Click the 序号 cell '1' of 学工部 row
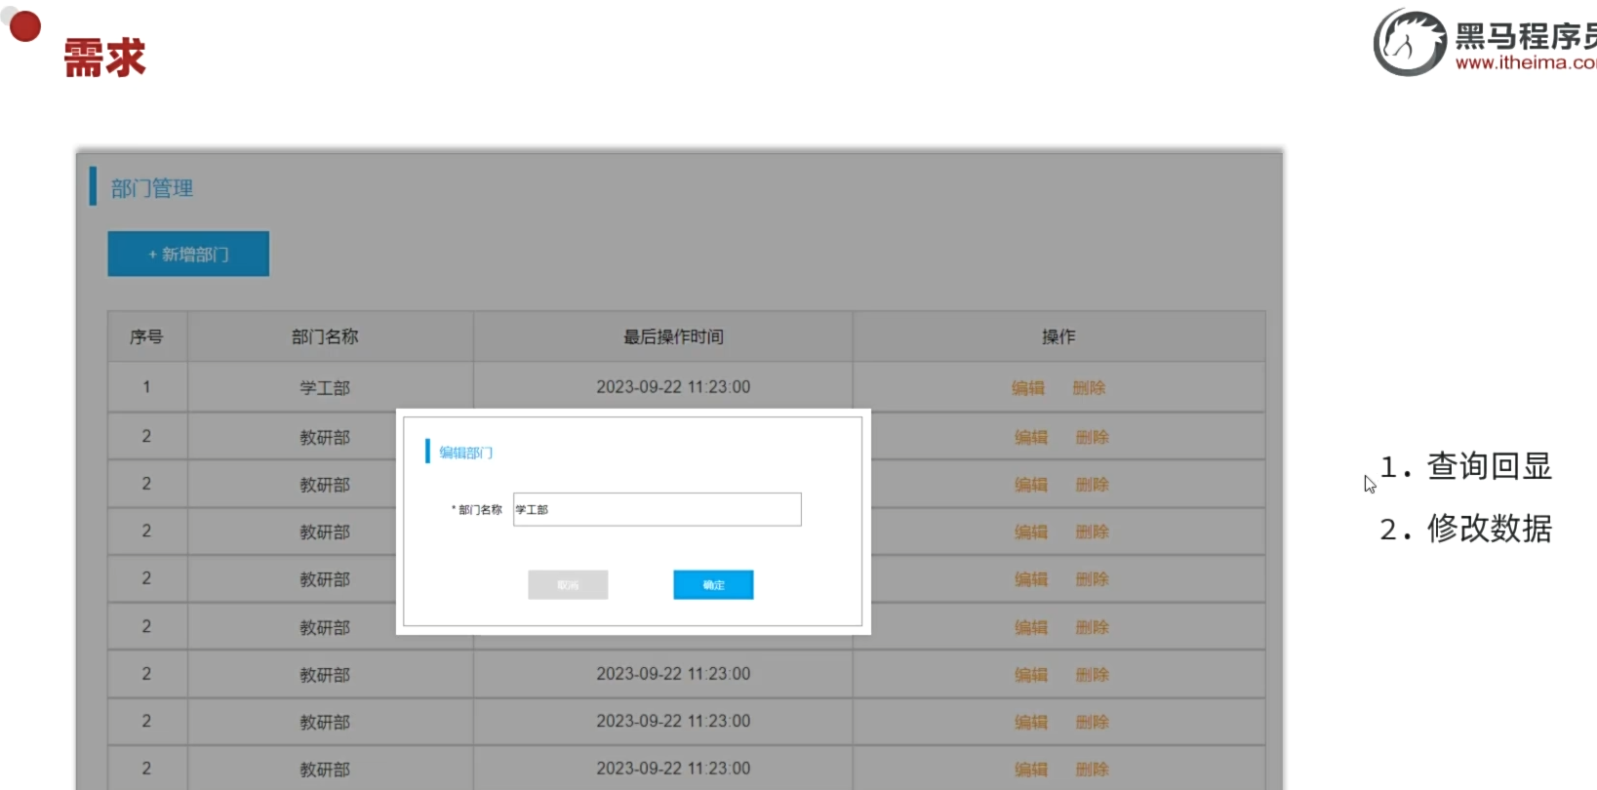 146,387
